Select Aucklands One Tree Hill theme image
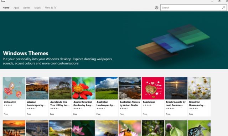Screen dimensions: 228x136 tap(60, 88)
